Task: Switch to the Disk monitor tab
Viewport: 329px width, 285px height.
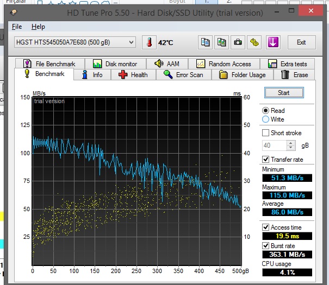Action: point(115,64)
